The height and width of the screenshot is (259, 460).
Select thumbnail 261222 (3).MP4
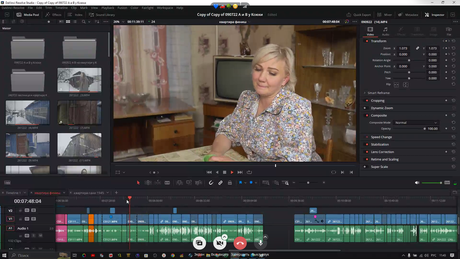pyautogui.click(x=79, y=80)
